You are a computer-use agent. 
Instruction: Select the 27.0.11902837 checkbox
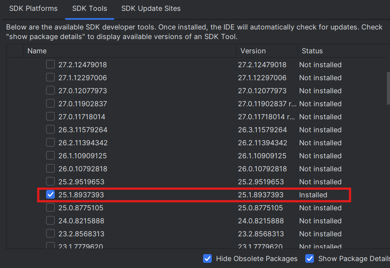point(50,104)
